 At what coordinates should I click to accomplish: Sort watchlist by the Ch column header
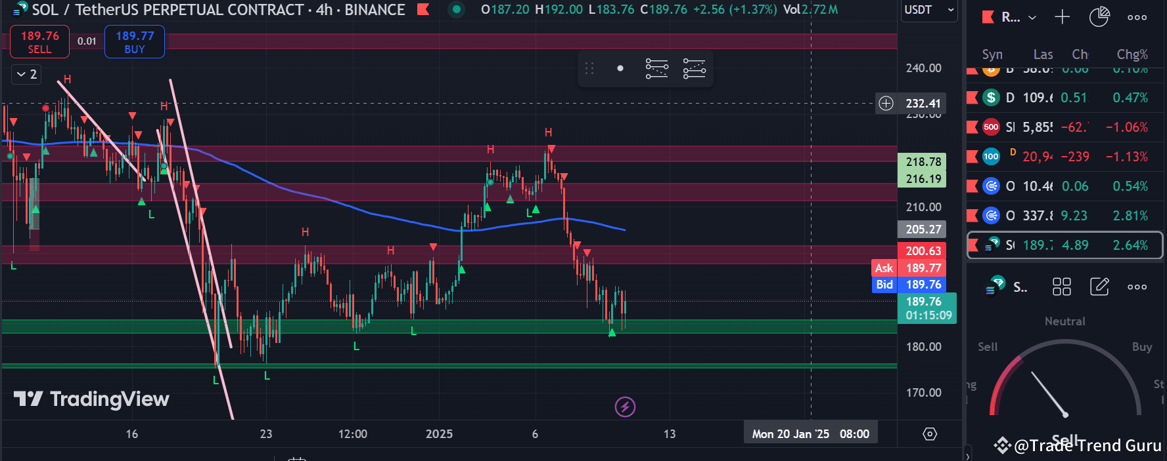coord(1080,54)
